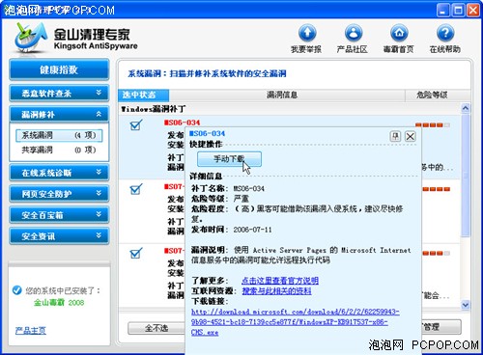Expand 在线系统诊断 section
This screenshot has width=483, height=355.
[x=60, y=173]
